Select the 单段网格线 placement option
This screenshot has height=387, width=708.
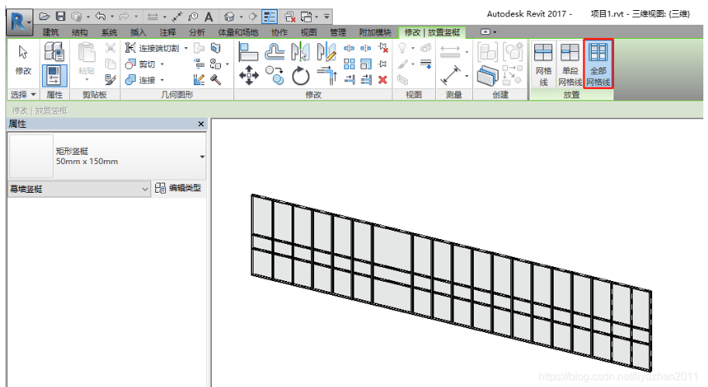click(570, 64)
